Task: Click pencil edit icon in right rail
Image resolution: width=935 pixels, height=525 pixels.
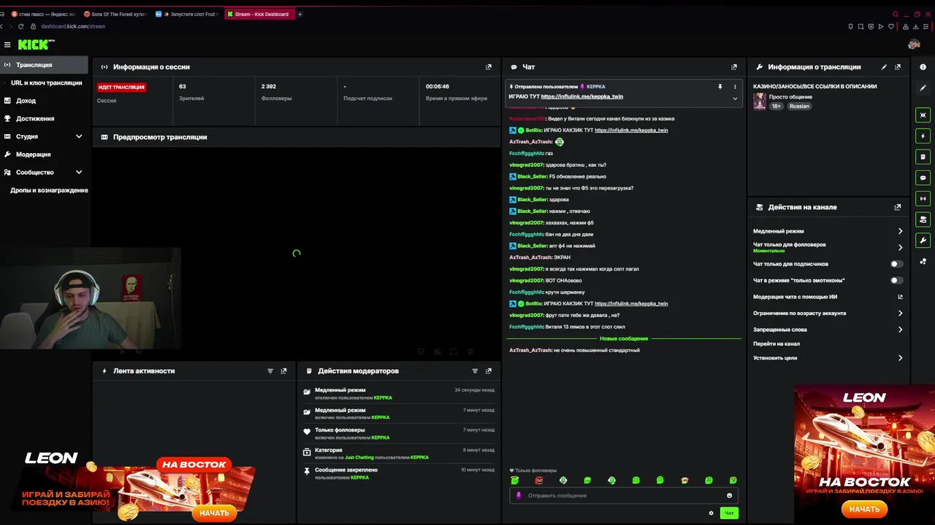Action: [x=923, y=87]
